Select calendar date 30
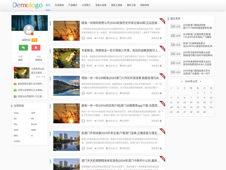The height and width of the screenshot is (170, 226). coord(204,112)
